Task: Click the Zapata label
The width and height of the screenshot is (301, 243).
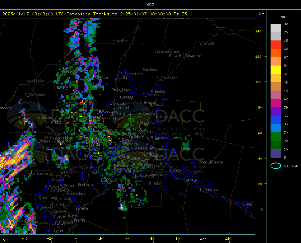Action: click(x=82, y=208)
